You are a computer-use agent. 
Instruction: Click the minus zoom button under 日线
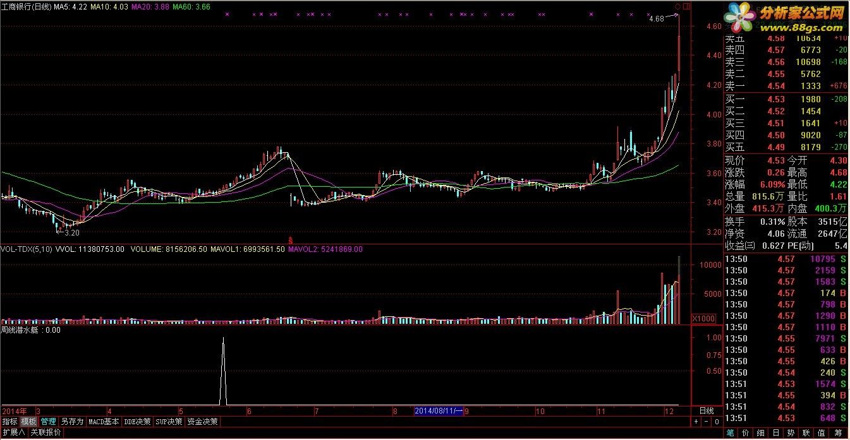pos(707,421)
